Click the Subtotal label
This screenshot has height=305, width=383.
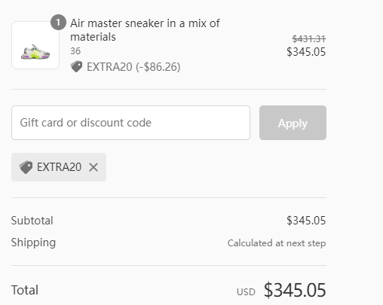coord(32,221)
